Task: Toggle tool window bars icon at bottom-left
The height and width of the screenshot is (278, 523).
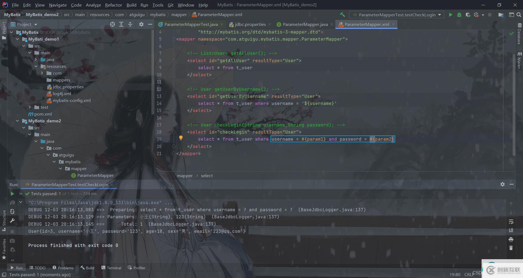Action: (x=4, y=274)
